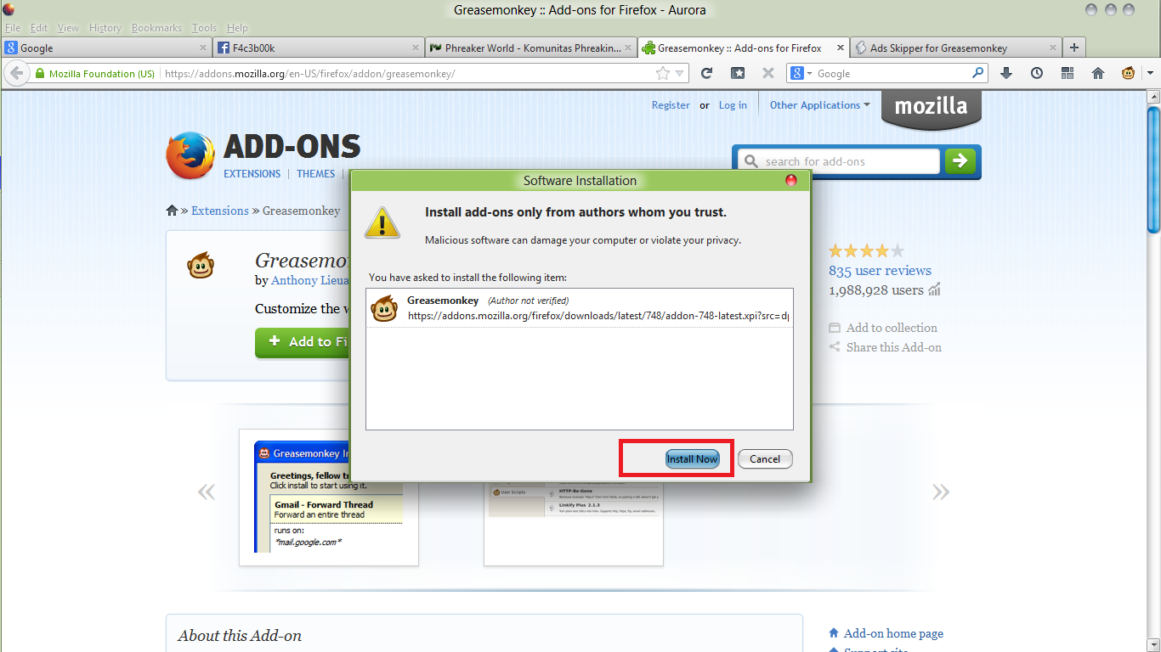Viewport: 1161px width, 652px height.
Task: Show next screenshots with right chevron
Action: pyautogui.click(x=940, y=492)
